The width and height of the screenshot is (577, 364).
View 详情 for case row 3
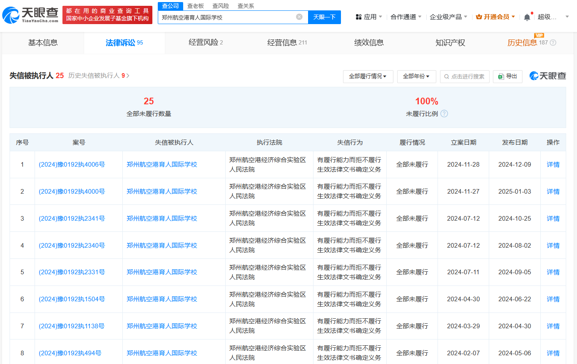553,219
